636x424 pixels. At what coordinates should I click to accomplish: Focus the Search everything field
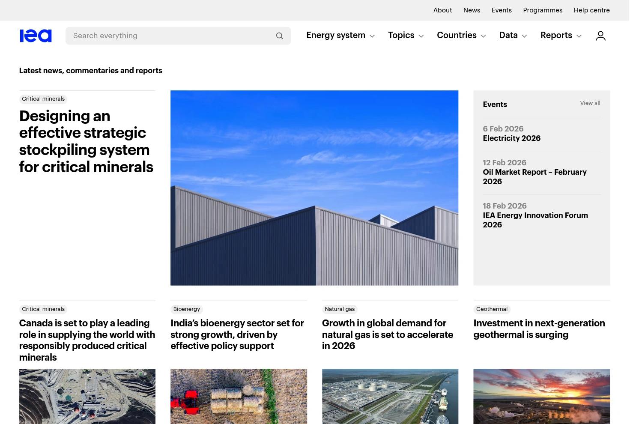point(178,36)
